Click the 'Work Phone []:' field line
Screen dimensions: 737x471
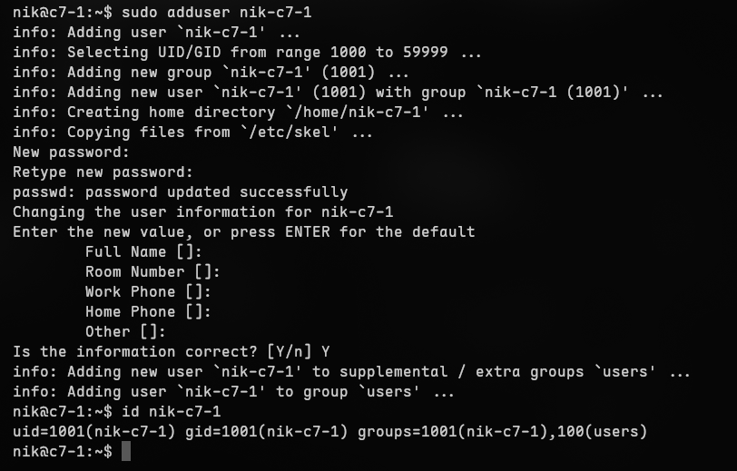pos(148,292)
